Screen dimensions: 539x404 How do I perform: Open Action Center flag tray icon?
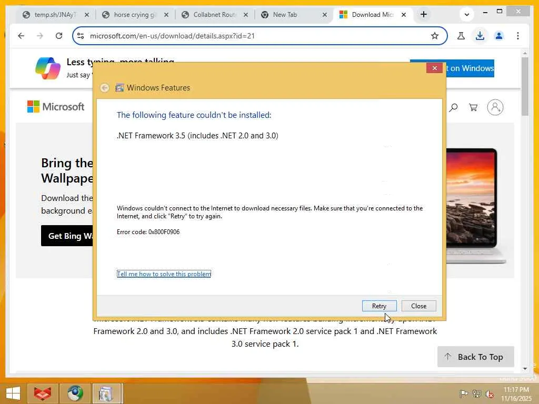click(x=463, y=394)
